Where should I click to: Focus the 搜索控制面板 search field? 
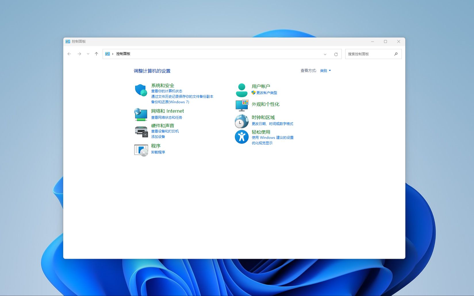pyautogui.click(x=373, y=54)
